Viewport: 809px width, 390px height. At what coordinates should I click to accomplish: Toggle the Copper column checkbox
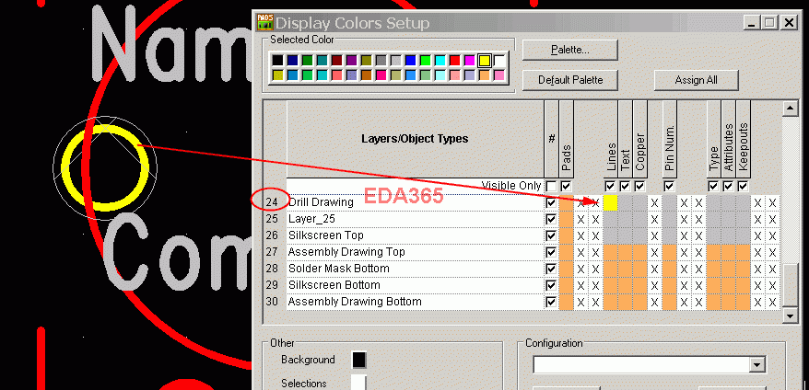pyautogui.click(x=639, y=186)
